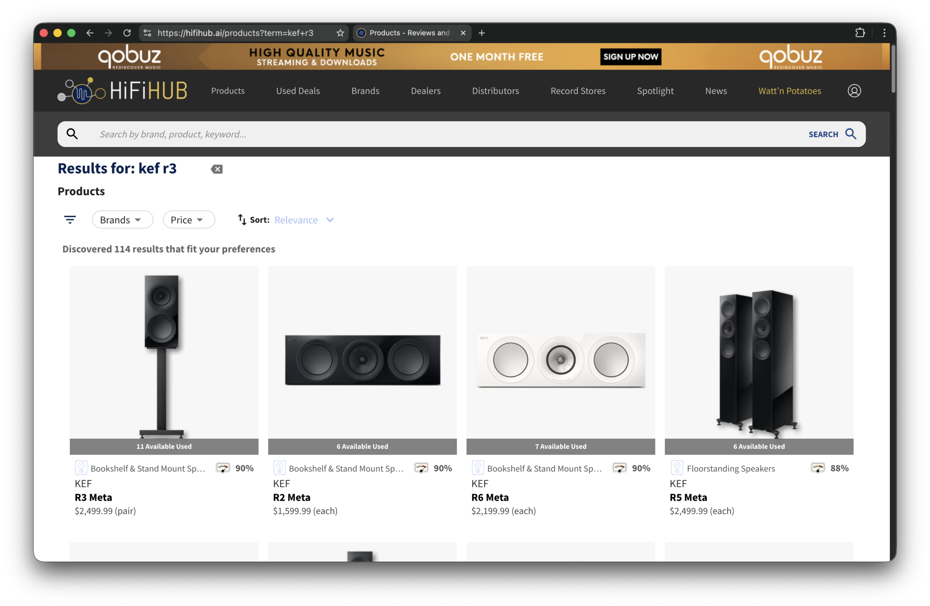Open the R3 Meta product link
The image size is (930, 606).
[93, 497]
